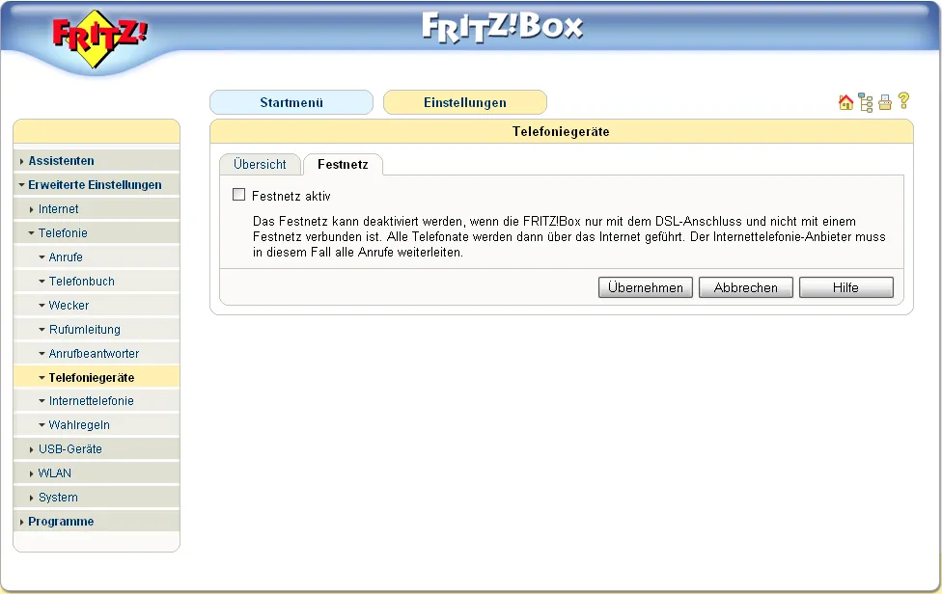
Task: Click the FRITZ!Box title text
Action: (x=502, y=28)
